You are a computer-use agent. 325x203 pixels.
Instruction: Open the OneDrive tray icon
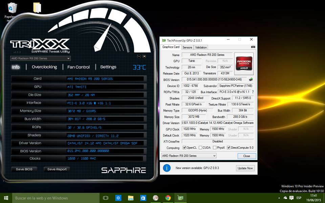tap(285, 198)
